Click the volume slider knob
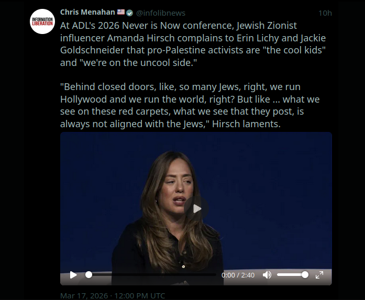This screenshot has height=300, width=365. [x=305, y=275]
